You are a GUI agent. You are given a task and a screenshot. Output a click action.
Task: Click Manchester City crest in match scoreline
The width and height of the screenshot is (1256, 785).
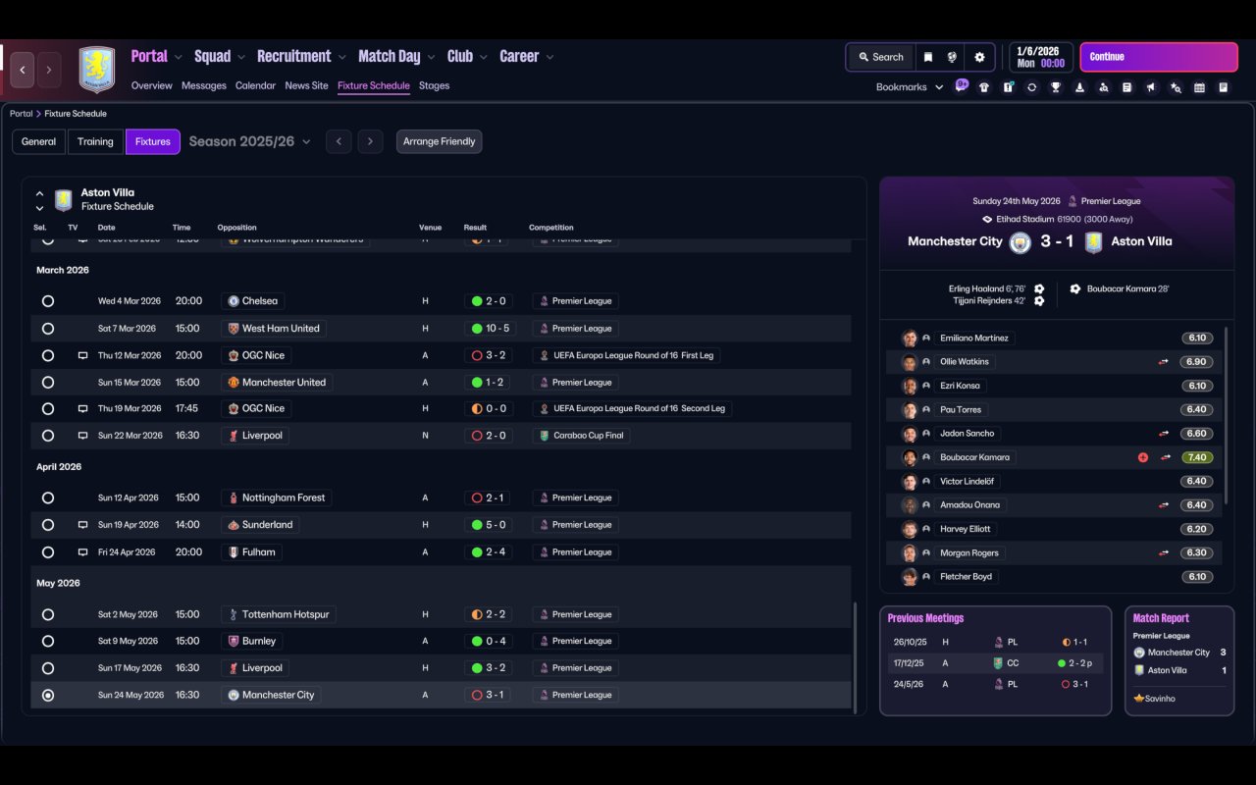pyautogui.click(x=1020, y=242)
